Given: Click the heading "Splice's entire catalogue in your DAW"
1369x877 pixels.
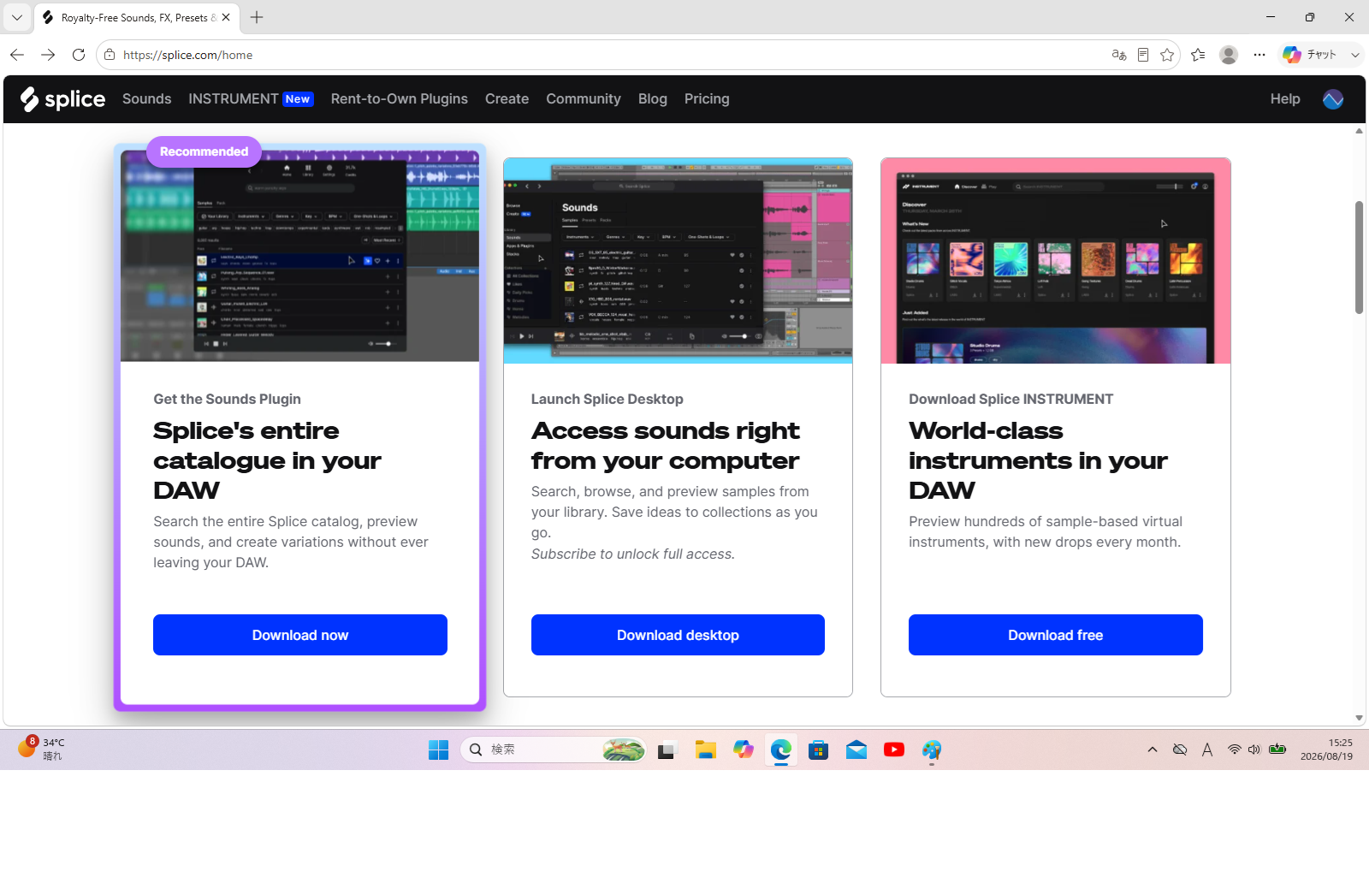Looking at the screenshot, I should (267, 460).
